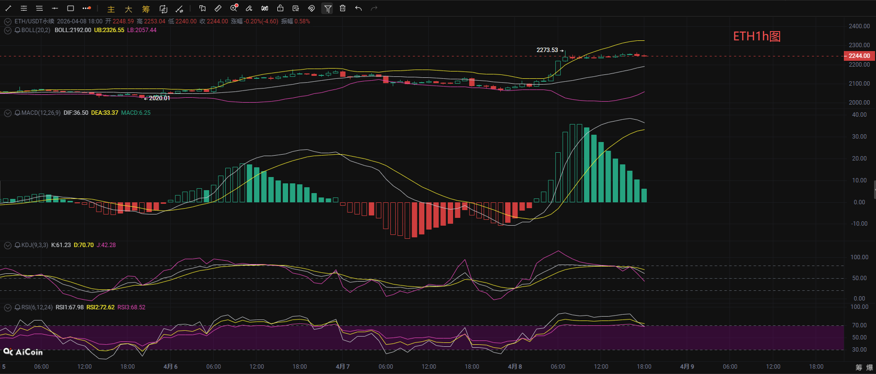Open the filter funnel tool
Viewport: 876px width, 374px height.
tap(328, 8)
